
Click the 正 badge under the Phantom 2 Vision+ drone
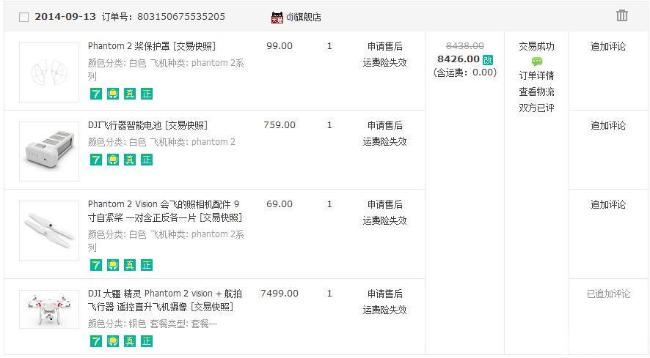[x=146, y=341]
